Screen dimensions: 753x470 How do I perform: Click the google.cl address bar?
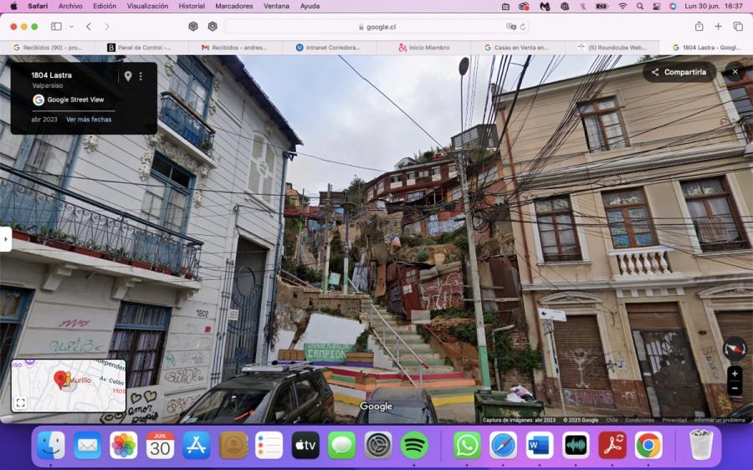click(x=377, y=27)
